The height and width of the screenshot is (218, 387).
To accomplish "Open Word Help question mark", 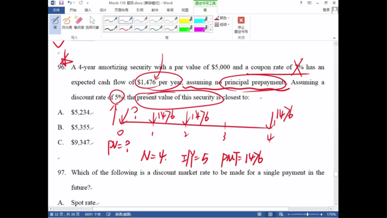I will point(301,3).
